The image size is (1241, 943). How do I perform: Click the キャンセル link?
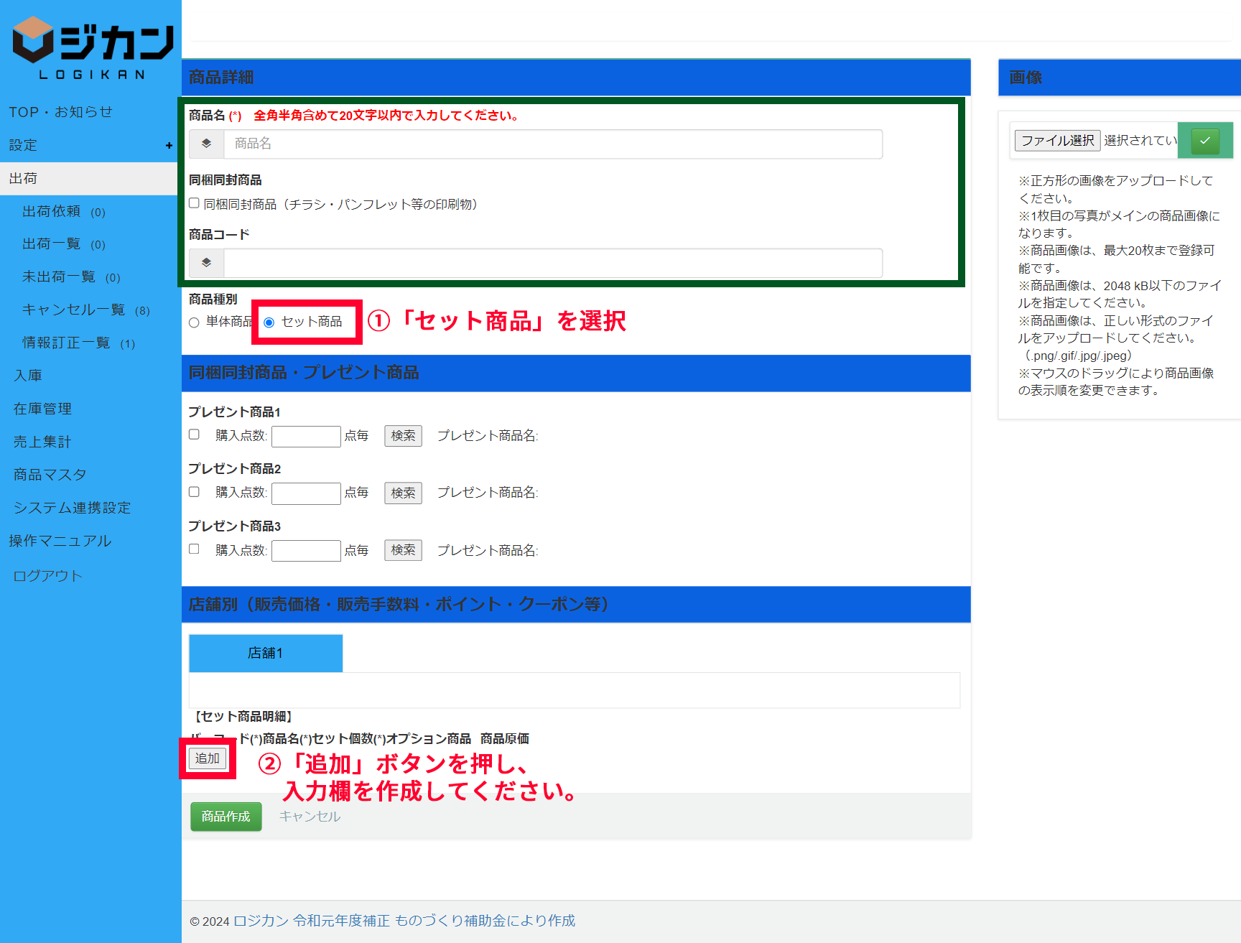pos(310,817)
